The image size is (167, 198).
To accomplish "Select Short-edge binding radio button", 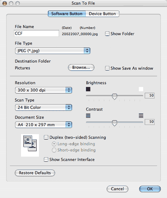I will point(54,150).
